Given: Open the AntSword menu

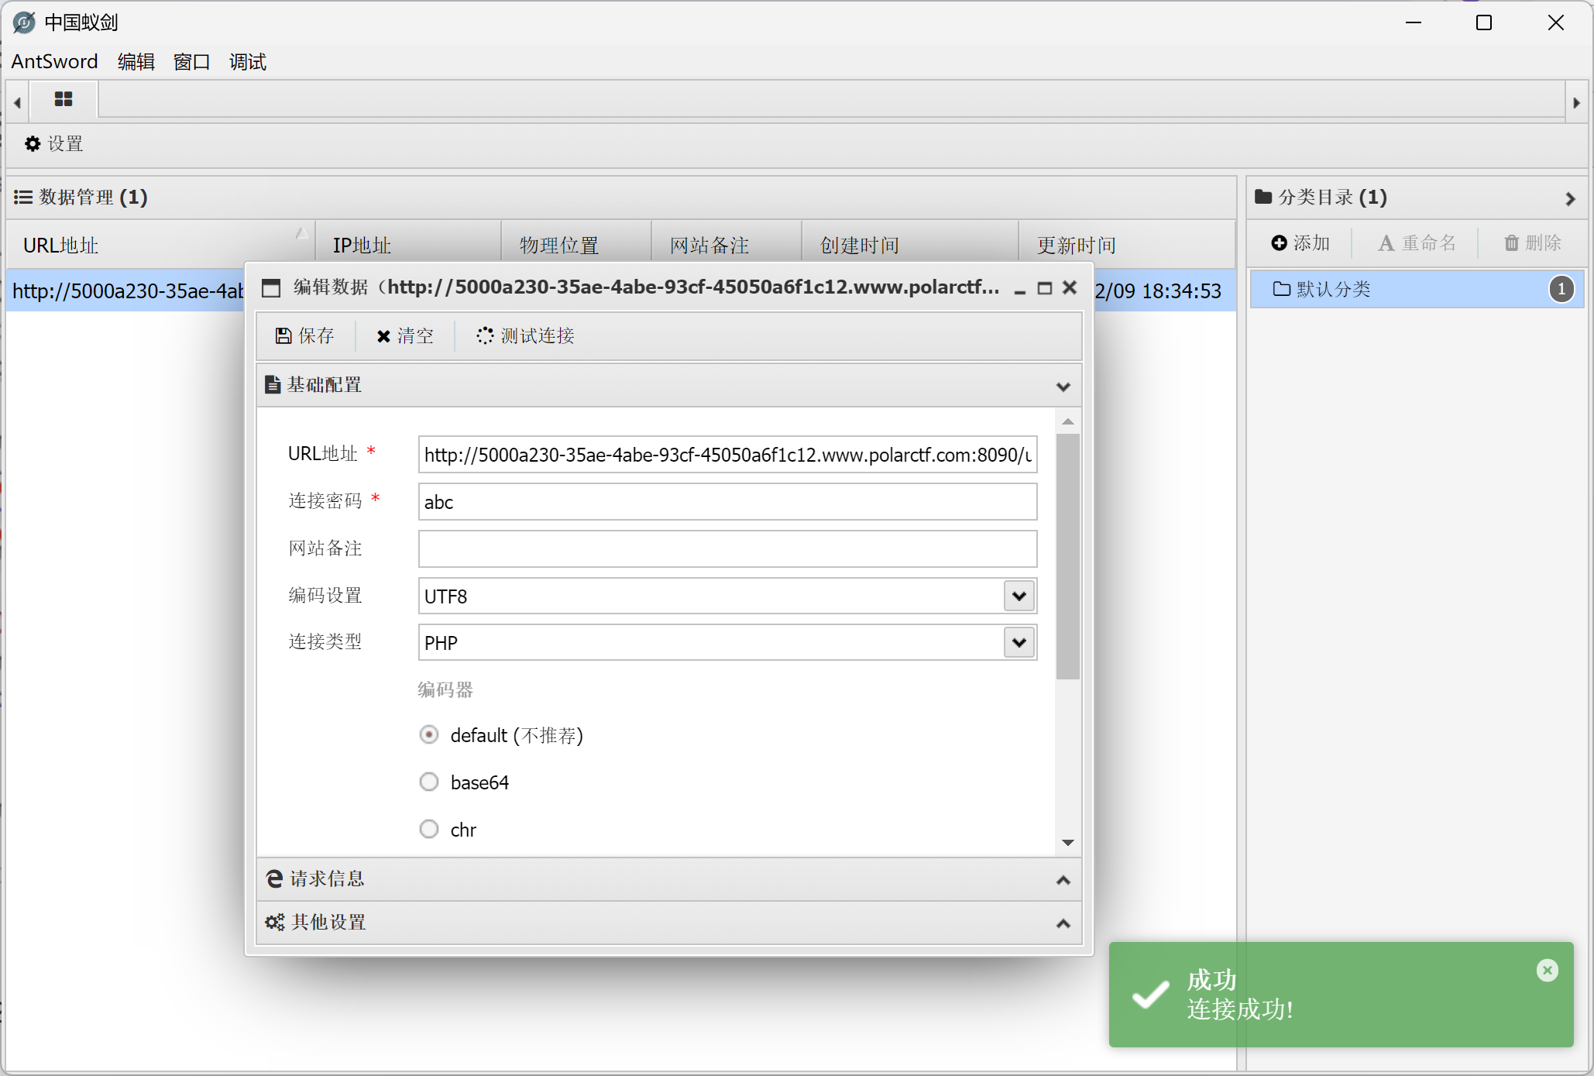Looking at the screenshot, I should pos(54,61).
